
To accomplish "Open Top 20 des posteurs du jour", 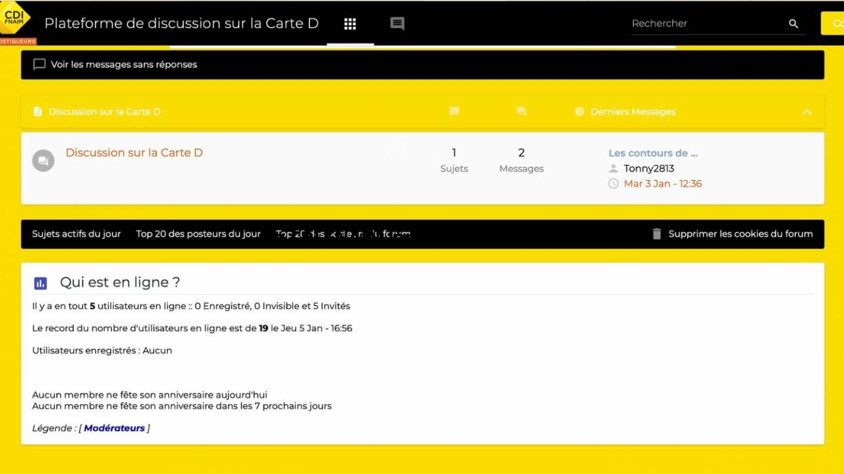I will point(198,233).
